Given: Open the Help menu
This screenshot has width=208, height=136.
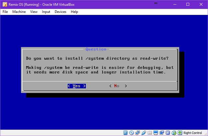Looking at the screenshot, I should point(75,12).
